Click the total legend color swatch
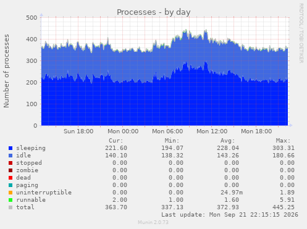 (11, 207)
